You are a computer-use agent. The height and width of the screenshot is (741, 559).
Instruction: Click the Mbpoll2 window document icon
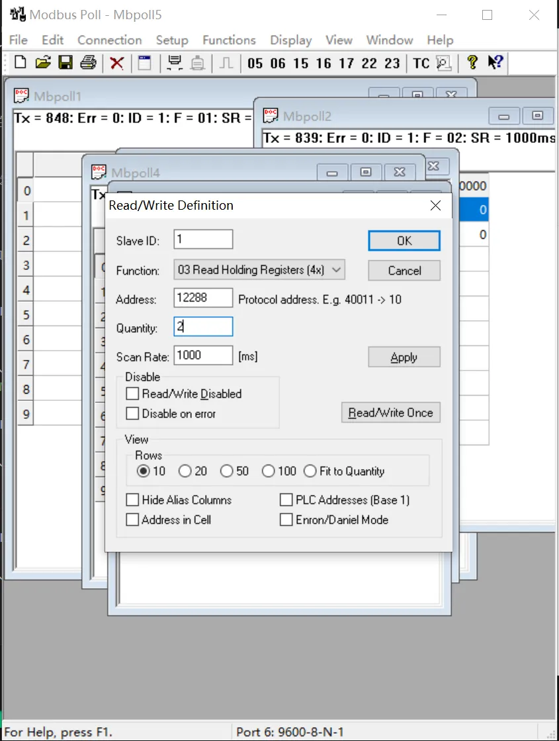tap(271, 115)
